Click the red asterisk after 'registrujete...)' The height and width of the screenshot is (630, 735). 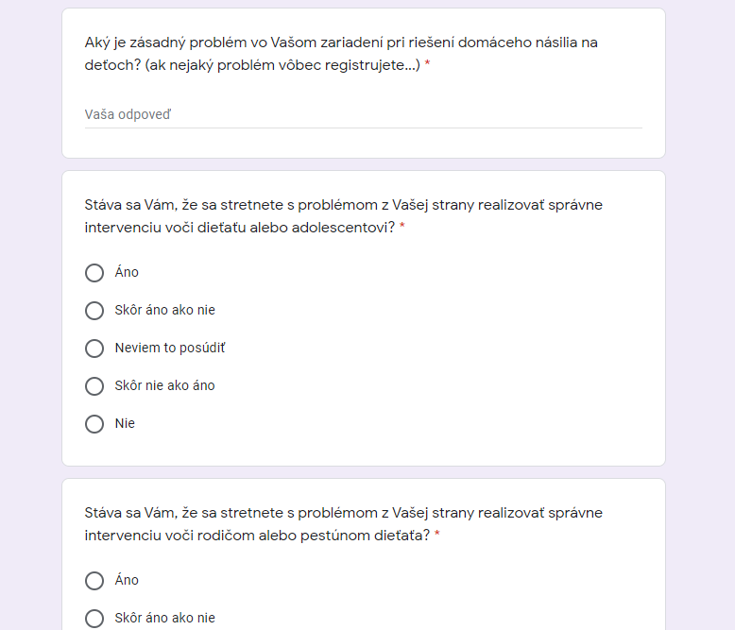(x=427, y=63)
